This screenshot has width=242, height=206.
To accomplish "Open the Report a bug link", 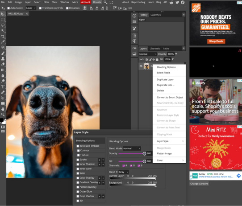I will [138, 2].
